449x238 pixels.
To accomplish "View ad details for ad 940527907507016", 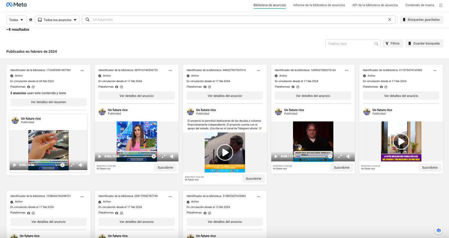I will tap(225, 96).
